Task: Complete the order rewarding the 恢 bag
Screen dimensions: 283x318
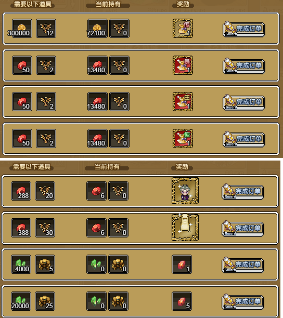Action: (244, 139)
